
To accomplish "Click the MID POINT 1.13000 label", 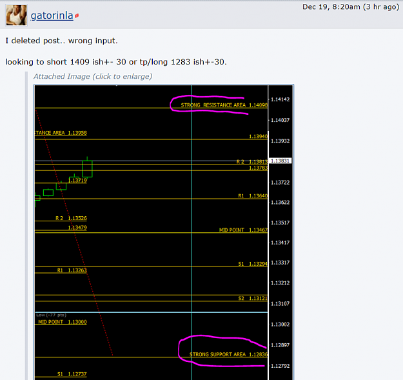I will [x=63, y=322].
